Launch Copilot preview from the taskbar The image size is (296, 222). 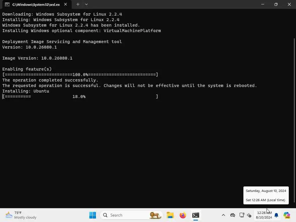(287, 215)
